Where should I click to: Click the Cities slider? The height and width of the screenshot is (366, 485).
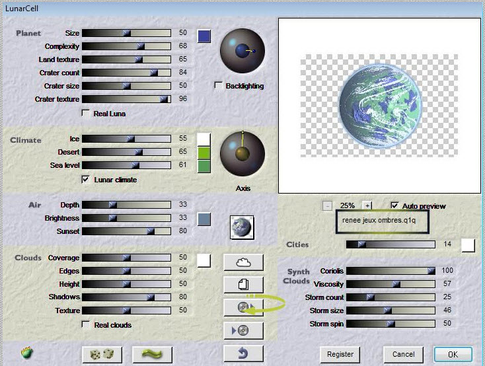coord(391,244)
